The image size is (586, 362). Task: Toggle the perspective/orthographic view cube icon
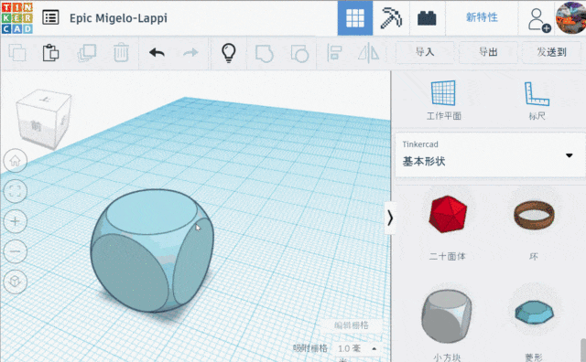tap(15, 282)
